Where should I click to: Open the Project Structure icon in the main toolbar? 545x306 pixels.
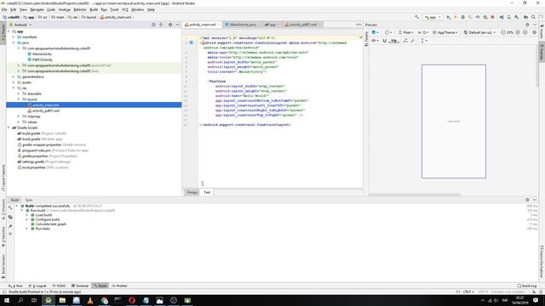526,17
